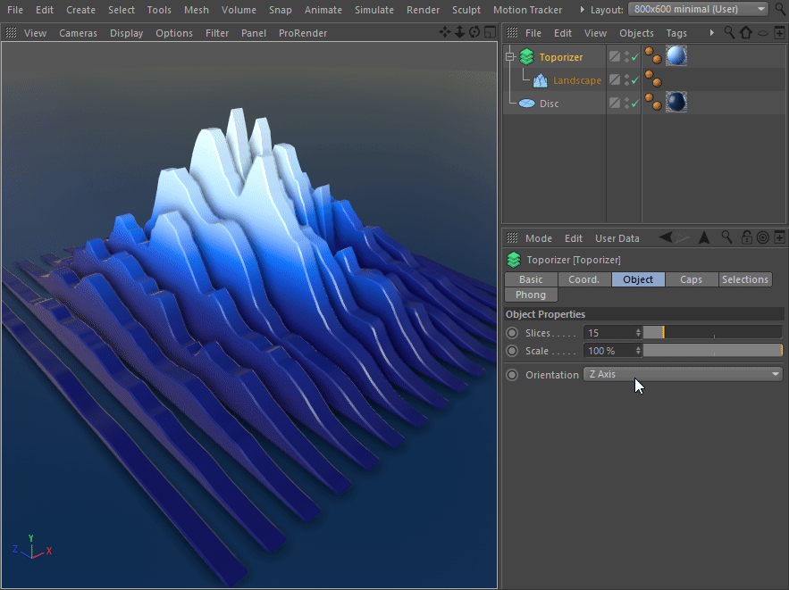Open the Layout selector showing 800x600 minimal
Image resolution: width=789 pixels, height=590 pixels.
(x=697, y=9)
